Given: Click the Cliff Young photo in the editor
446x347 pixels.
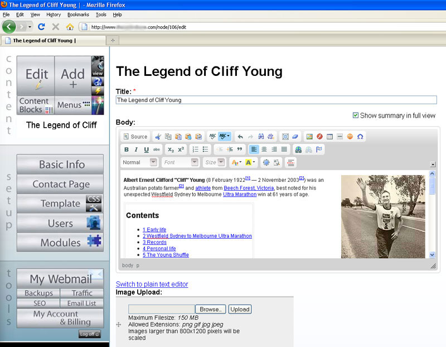Looking at the screenshot, I should click(x=383, y=216).
